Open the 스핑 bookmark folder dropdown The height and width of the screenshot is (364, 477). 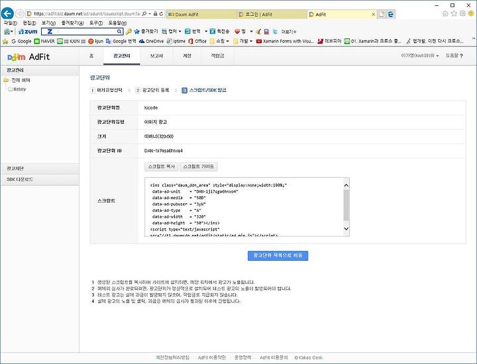219,41
